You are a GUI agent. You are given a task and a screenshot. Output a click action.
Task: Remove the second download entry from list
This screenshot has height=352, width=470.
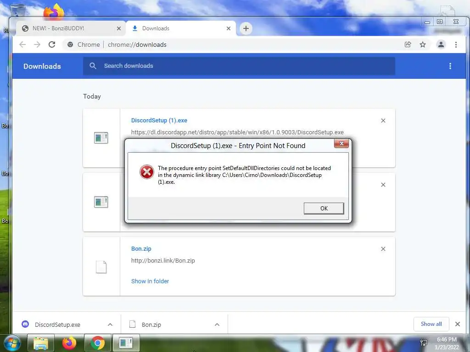point(383,185)
